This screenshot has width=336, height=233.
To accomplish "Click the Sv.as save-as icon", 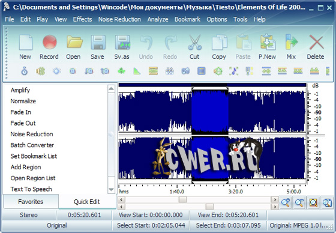I will pyautogui.click(x=122, y=47).
